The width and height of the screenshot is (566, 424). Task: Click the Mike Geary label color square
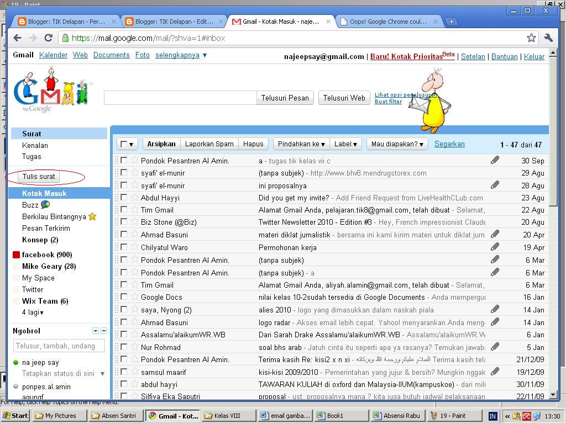click(x=16, y=267)
